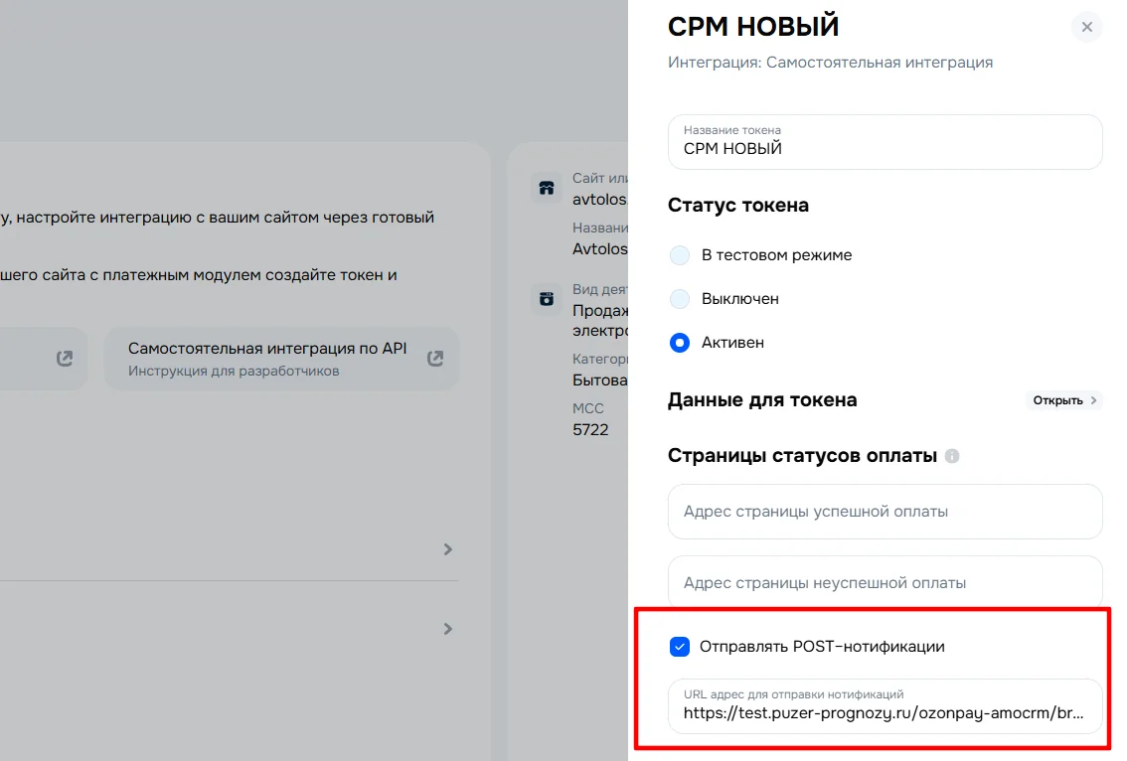Screen dimensions: 1127x761
Task: Click external link icon on left partial card
Action: point(65,359)
